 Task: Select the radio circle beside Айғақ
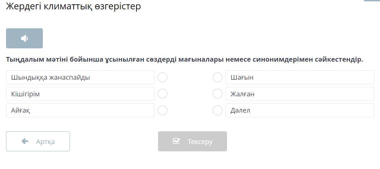pos(162,110)
